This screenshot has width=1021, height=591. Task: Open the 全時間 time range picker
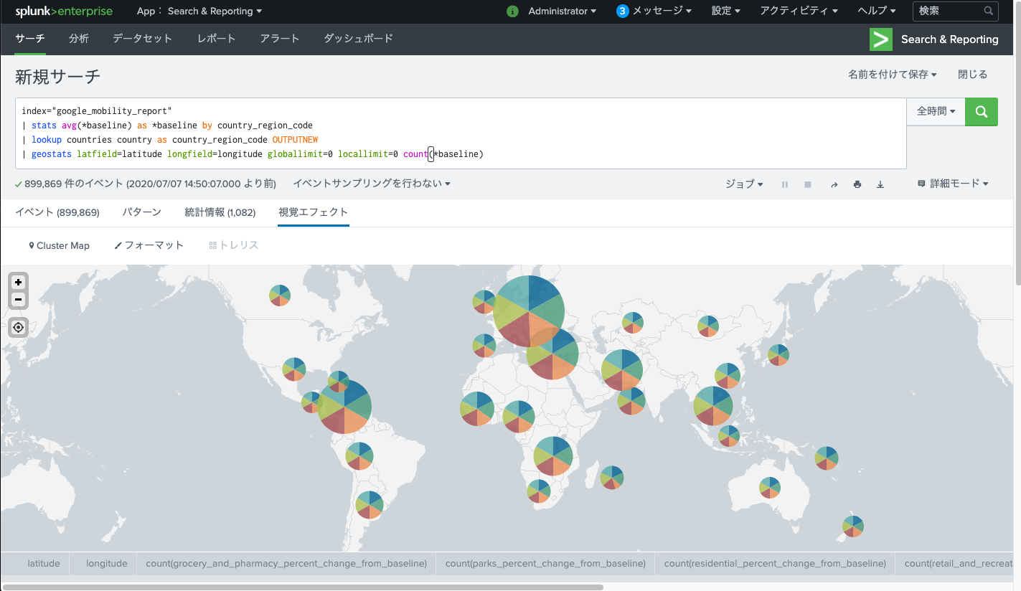tap(936, 112)
